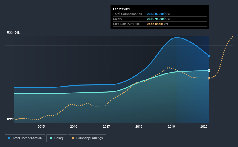Click the teal dot in Salary legend
Viewport: 238px width, 147px height.
tap(51, 138)
